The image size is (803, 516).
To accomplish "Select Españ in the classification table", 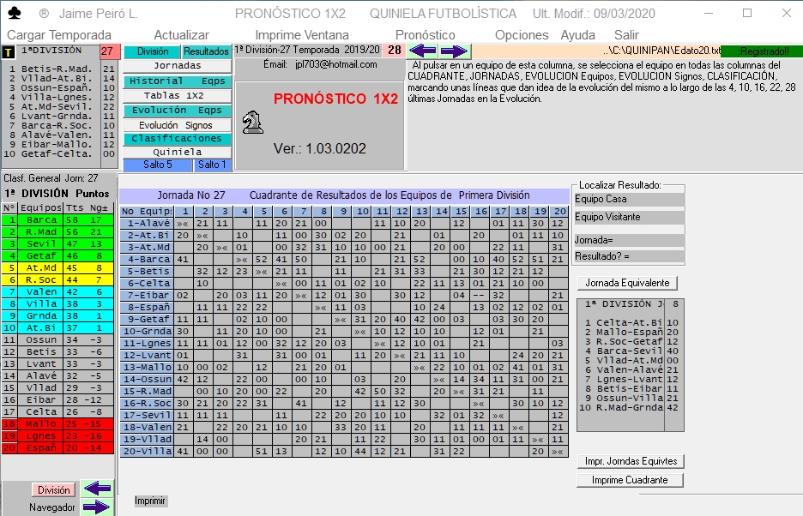I will 41,448.
